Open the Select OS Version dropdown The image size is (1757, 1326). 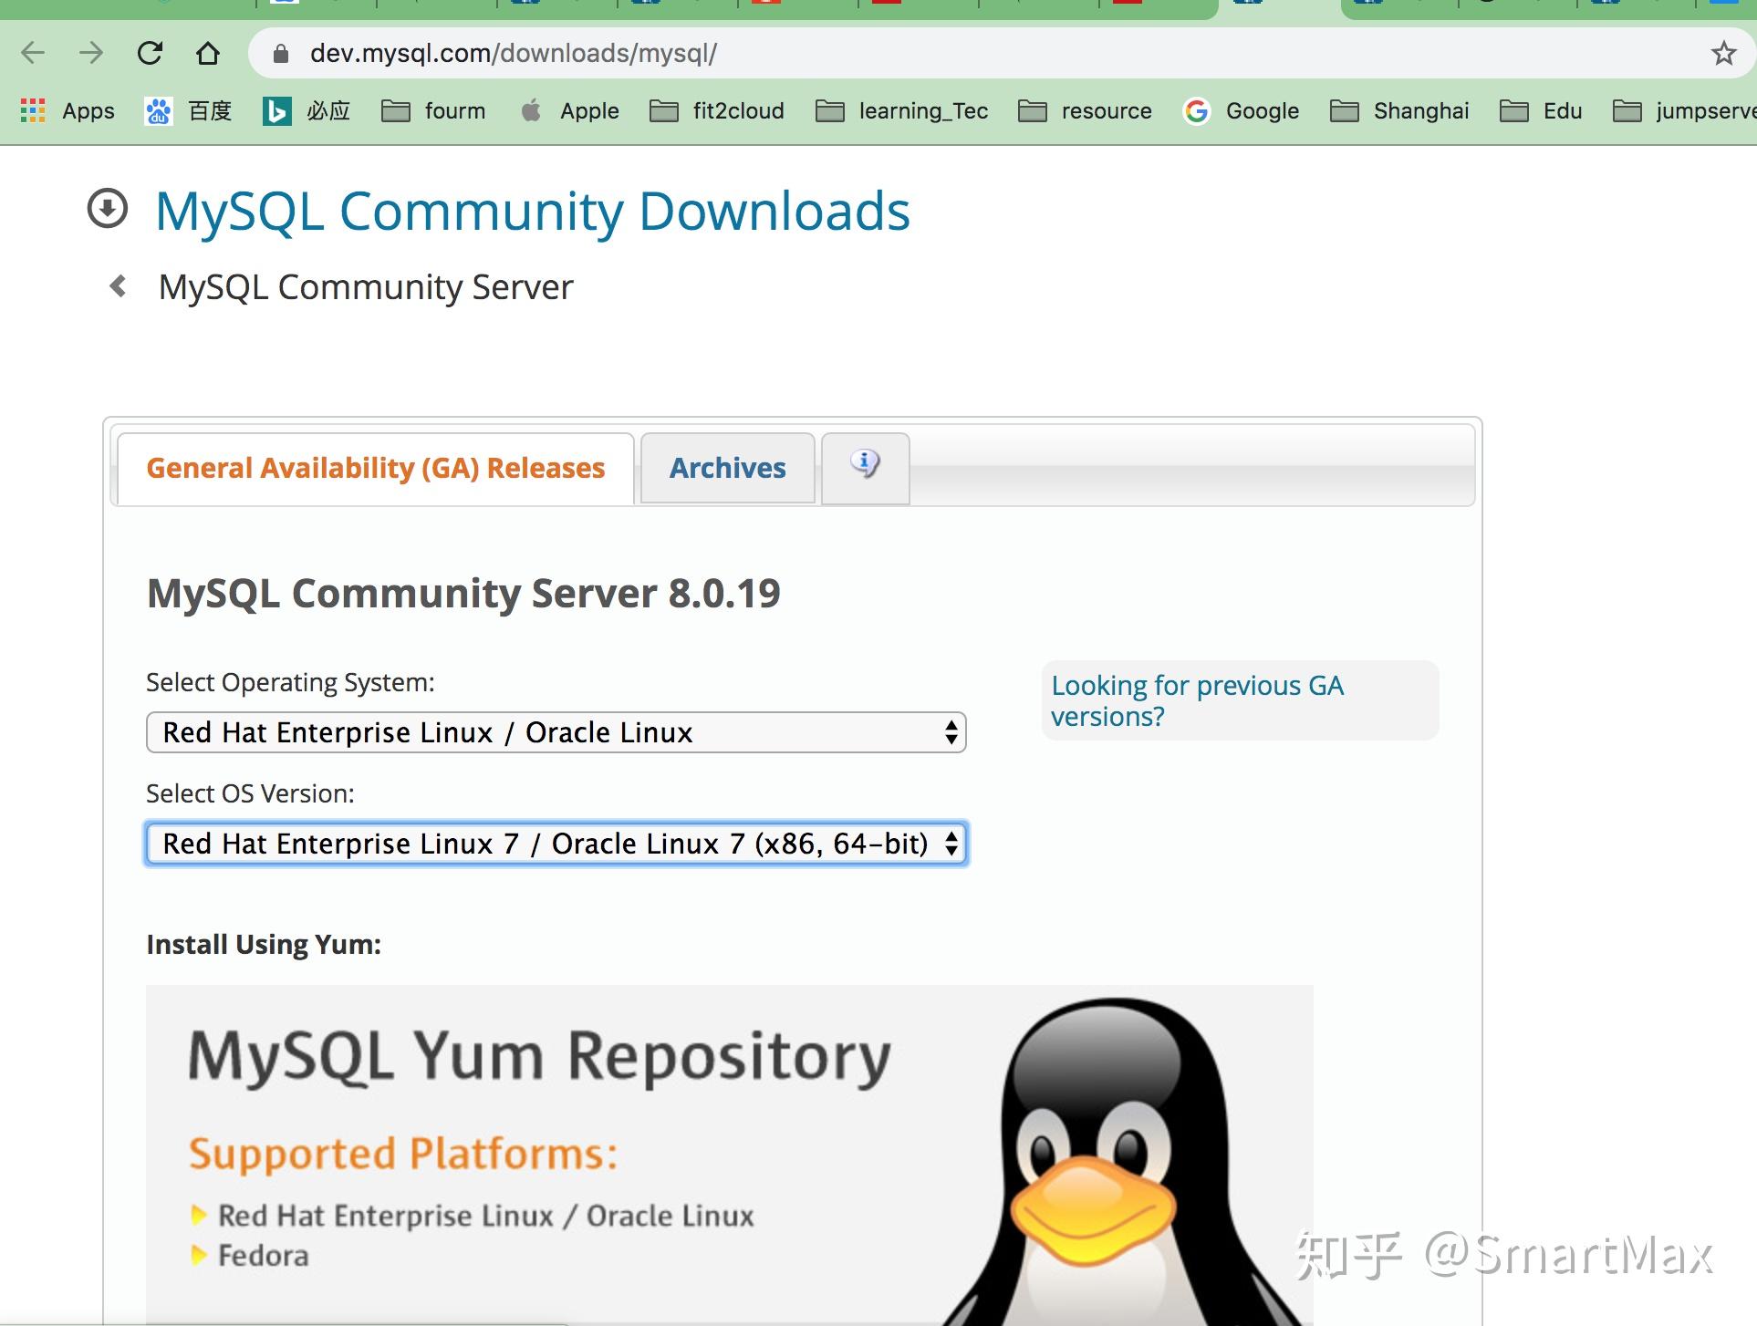click(x=556, y=844)
